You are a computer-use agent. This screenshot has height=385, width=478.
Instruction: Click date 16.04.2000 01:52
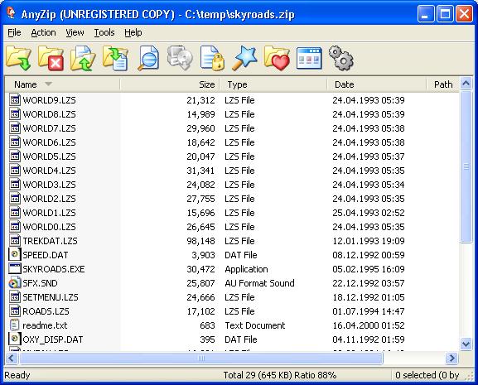click(369, 325)
